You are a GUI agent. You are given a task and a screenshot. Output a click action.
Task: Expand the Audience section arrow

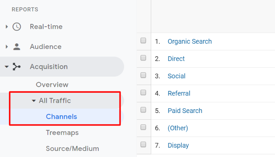7,47
